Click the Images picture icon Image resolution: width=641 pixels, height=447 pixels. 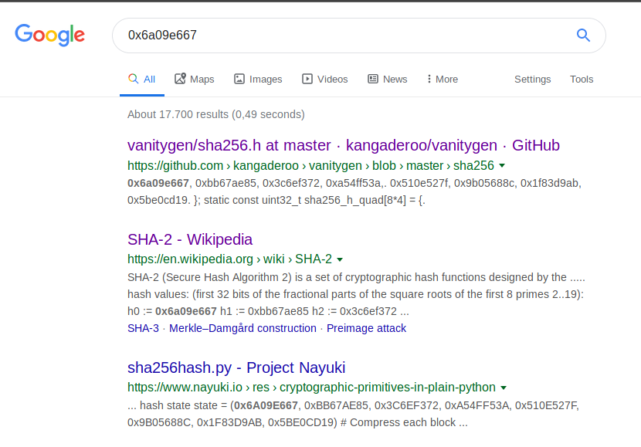(239, 79)
